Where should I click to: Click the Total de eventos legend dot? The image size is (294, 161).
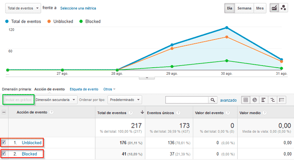point(7,21)
